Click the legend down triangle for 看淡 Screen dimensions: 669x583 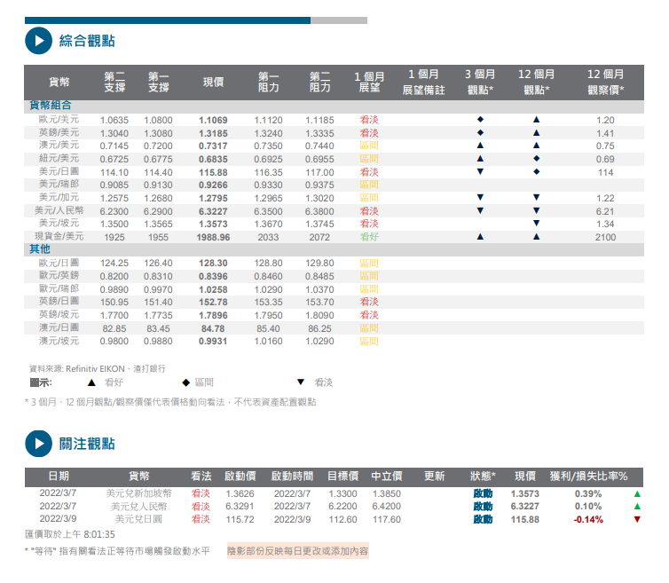301,382
